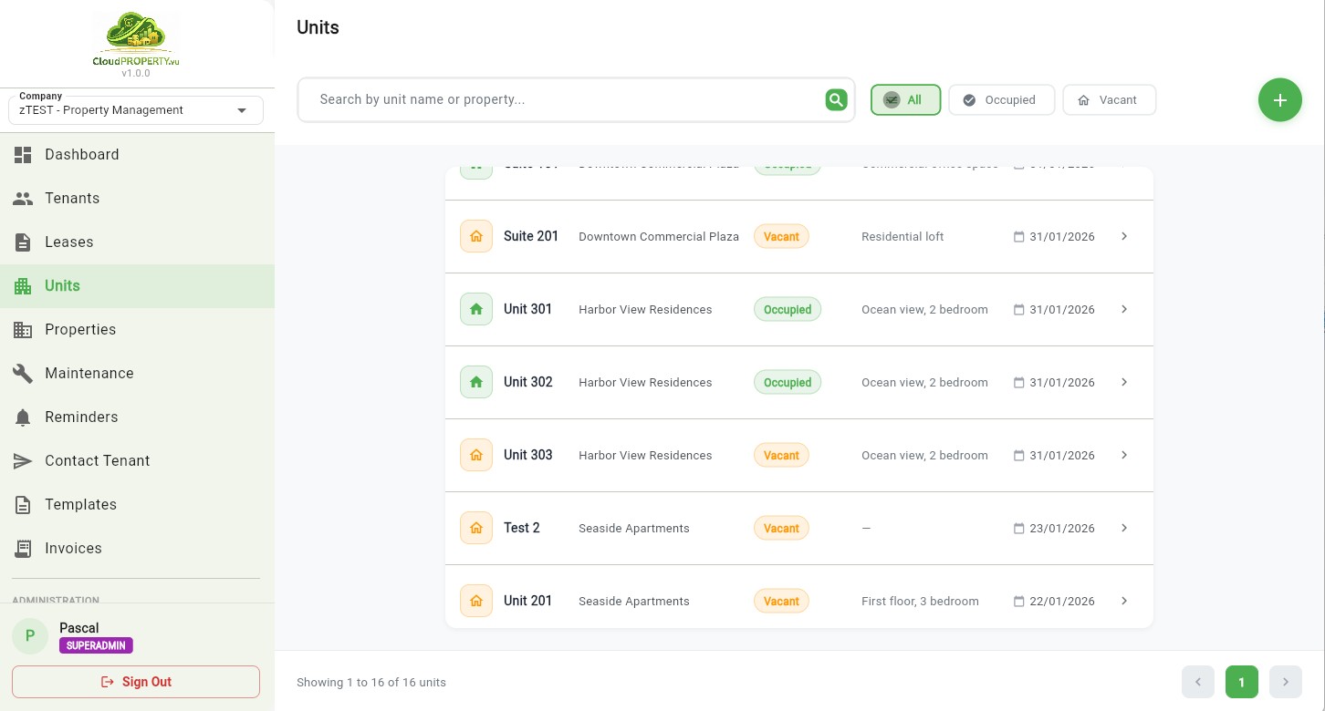The image size is (1325, 711).
Task: Click the green house icon for Unit 301
Action: pos(476,310)
